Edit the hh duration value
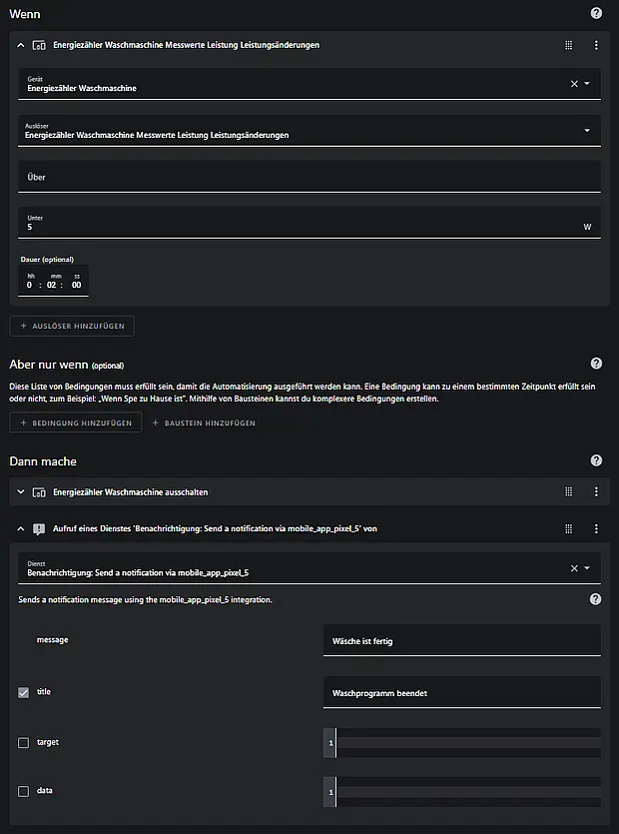The width and height of the screenshot is (619, 834). [30, 285]
